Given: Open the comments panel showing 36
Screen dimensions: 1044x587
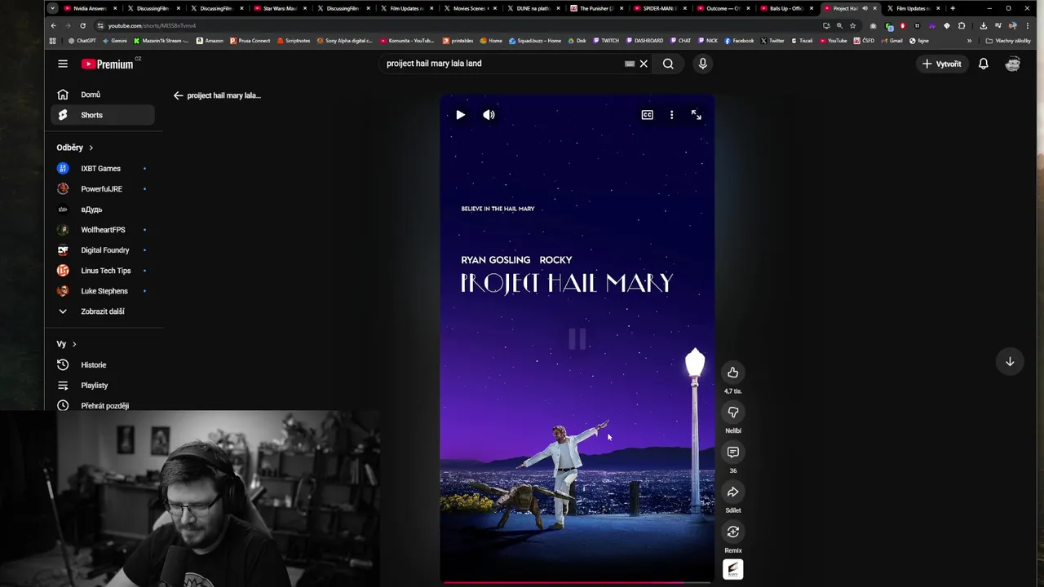Looking at the screenshot, I should (x=732, y=452).
